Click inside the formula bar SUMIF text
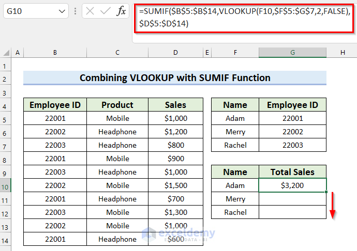 pyautogui.click(x=244, y=17)
